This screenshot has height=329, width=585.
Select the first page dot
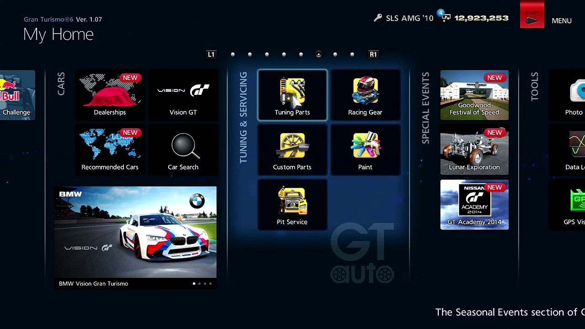point(233,54)
